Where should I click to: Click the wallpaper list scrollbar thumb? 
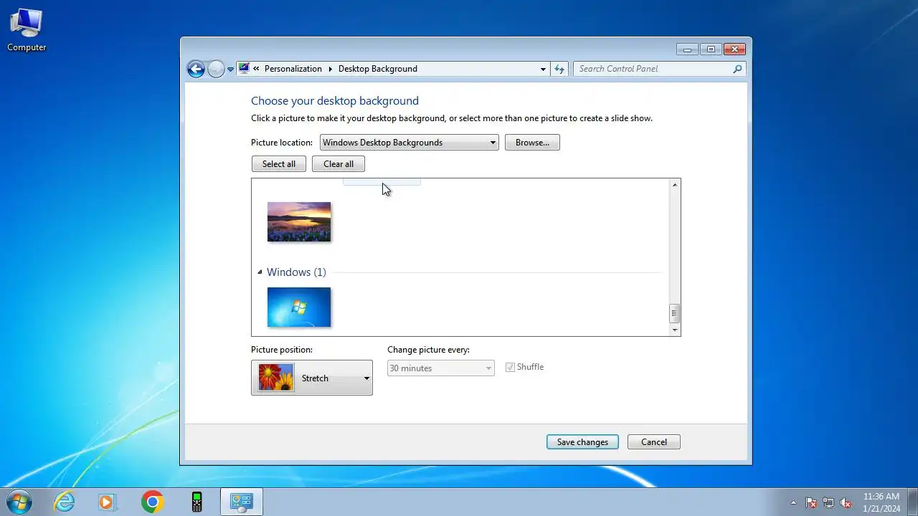(674, 313)
